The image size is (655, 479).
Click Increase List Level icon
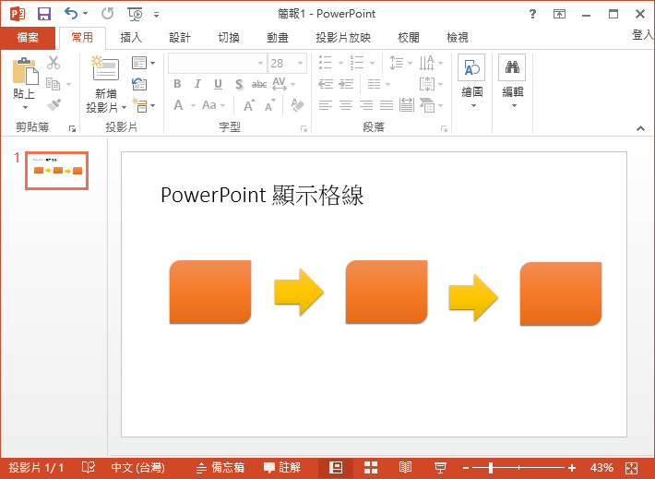click(346, 84)
